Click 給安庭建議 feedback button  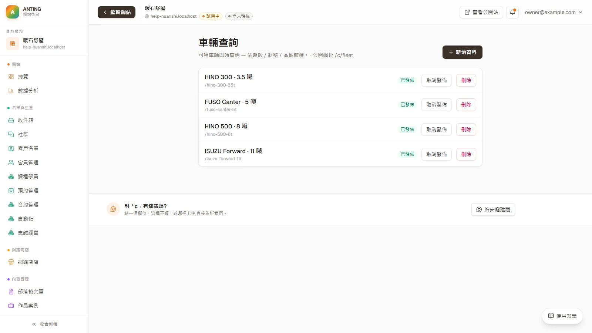point(493,209)
